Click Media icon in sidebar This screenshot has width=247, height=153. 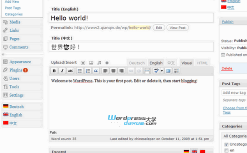pyautogui.click(x=5, y=22)
